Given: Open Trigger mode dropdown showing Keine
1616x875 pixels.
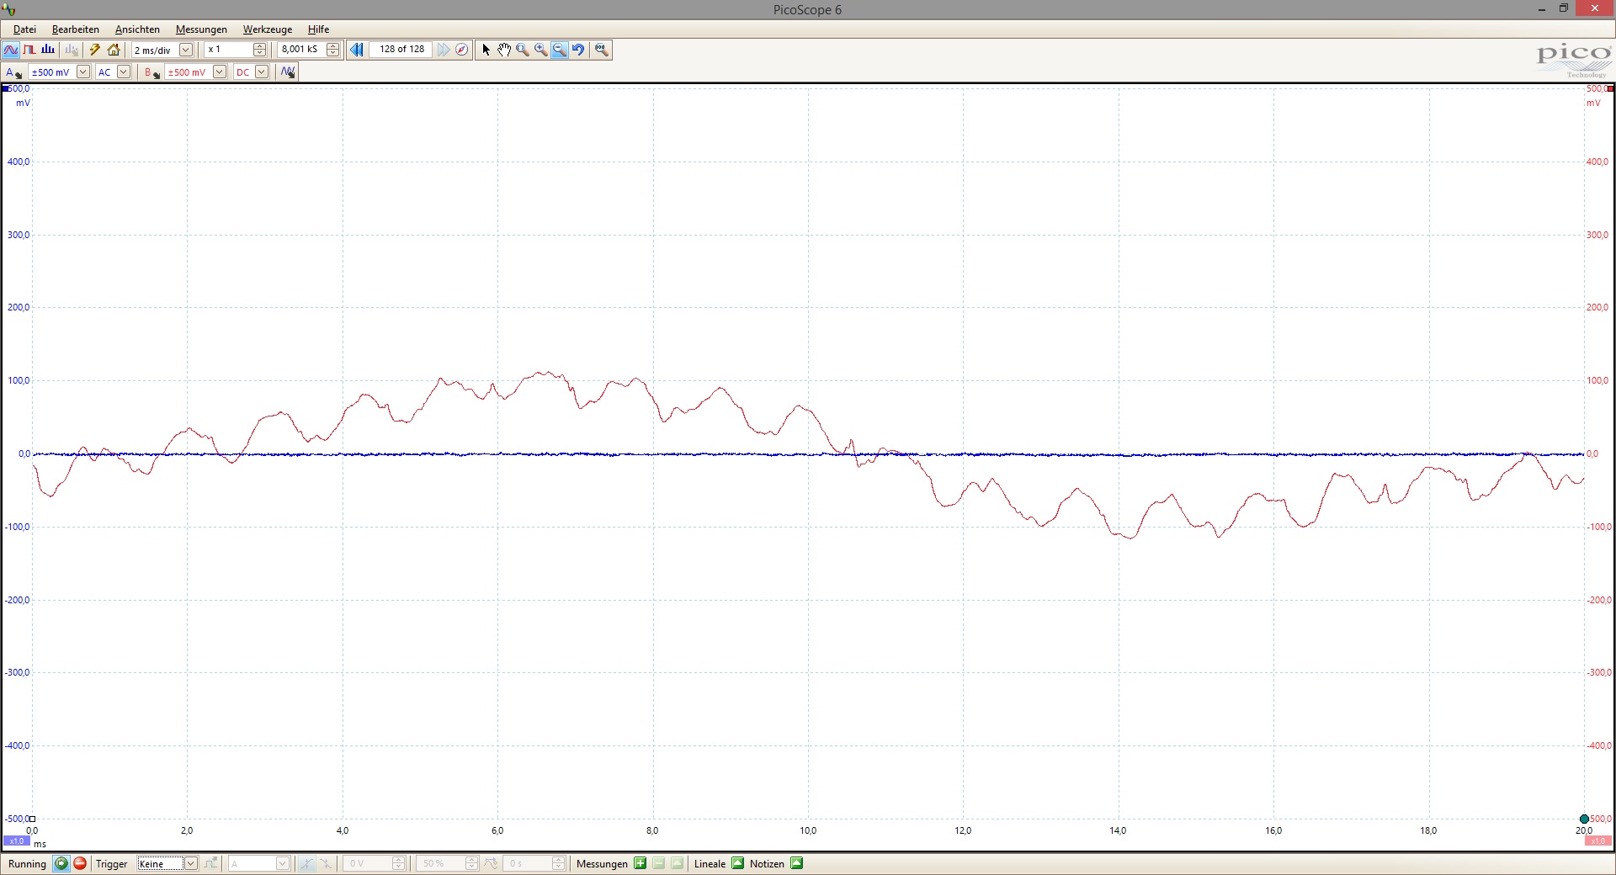Looking at the screenshot, I should tap(190, 863).
